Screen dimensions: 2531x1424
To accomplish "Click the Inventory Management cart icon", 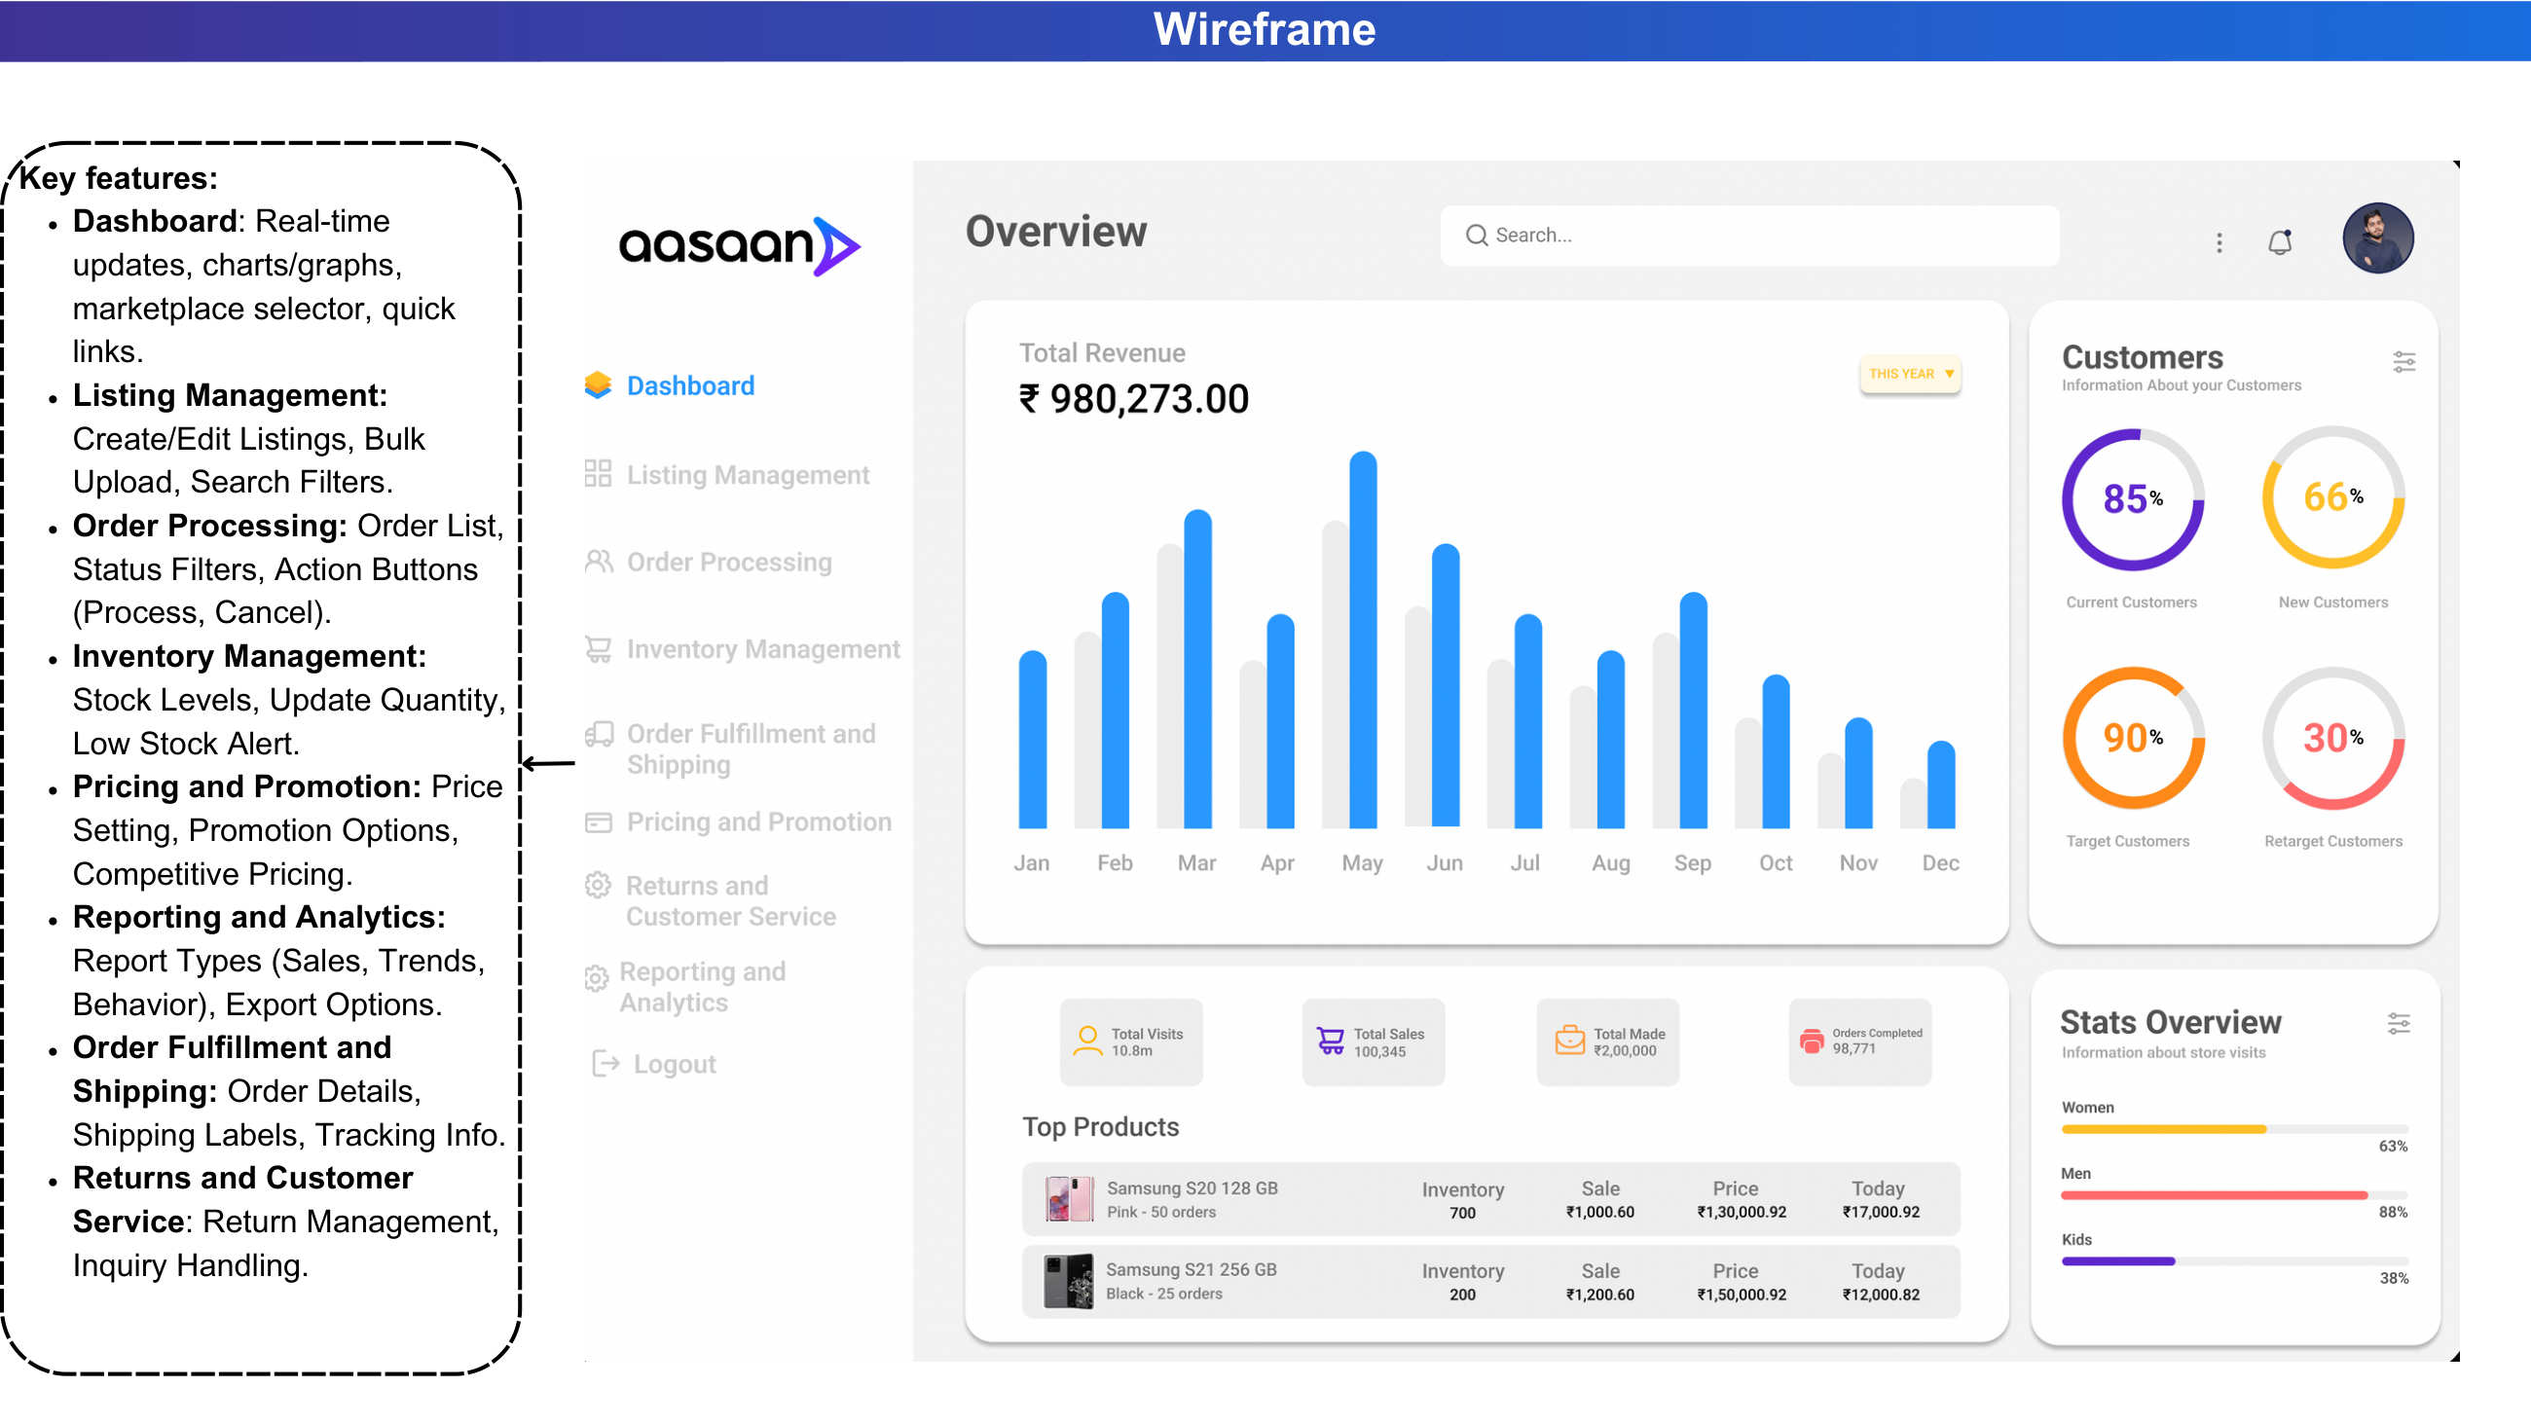I will point(598,648).
